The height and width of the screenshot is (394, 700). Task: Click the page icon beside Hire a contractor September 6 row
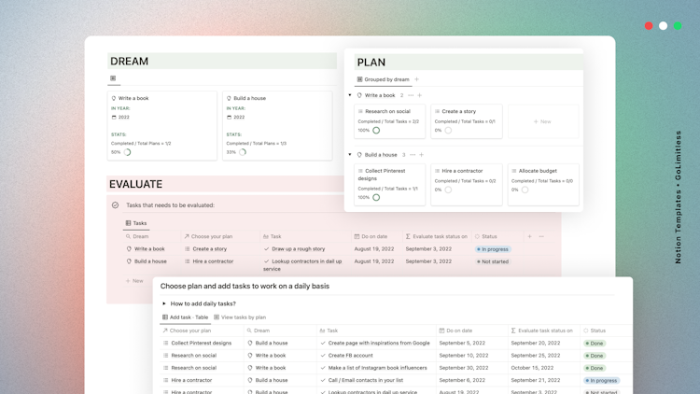[x=165, y=380]
